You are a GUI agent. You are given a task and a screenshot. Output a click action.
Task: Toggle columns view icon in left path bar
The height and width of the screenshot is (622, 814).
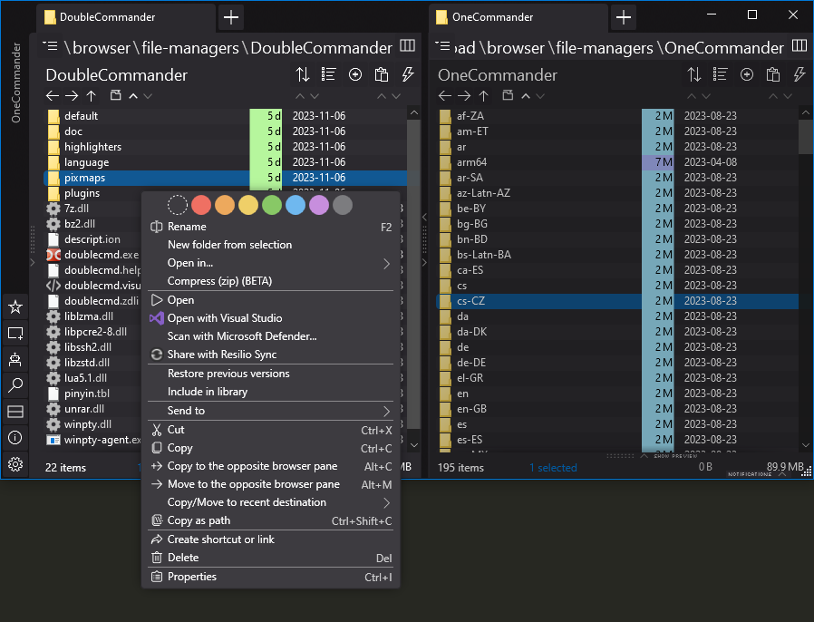coord(408,46)
